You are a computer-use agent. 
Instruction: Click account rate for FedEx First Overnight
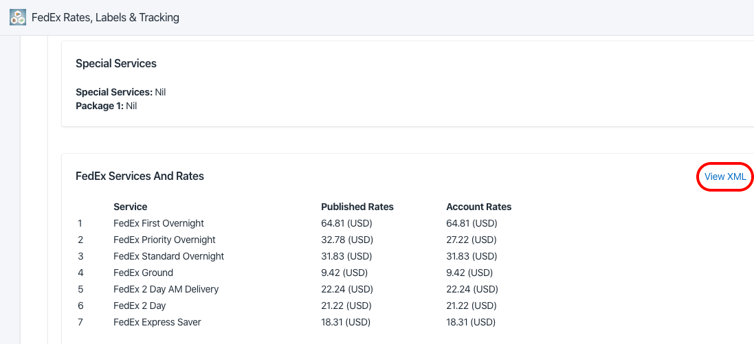(x=472, y=223)
